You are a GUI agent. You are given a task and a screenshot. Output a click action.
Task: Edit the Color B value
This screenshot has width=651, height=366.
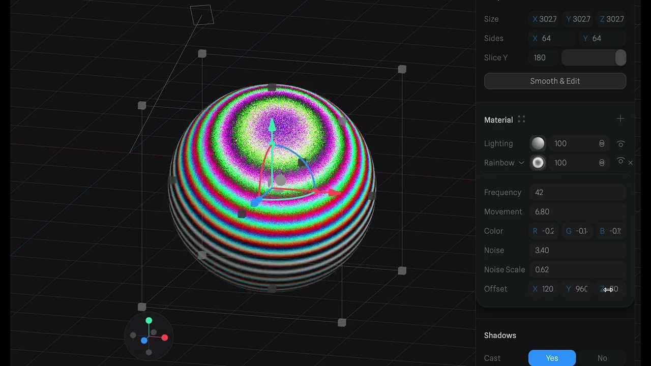click(611, 231)
